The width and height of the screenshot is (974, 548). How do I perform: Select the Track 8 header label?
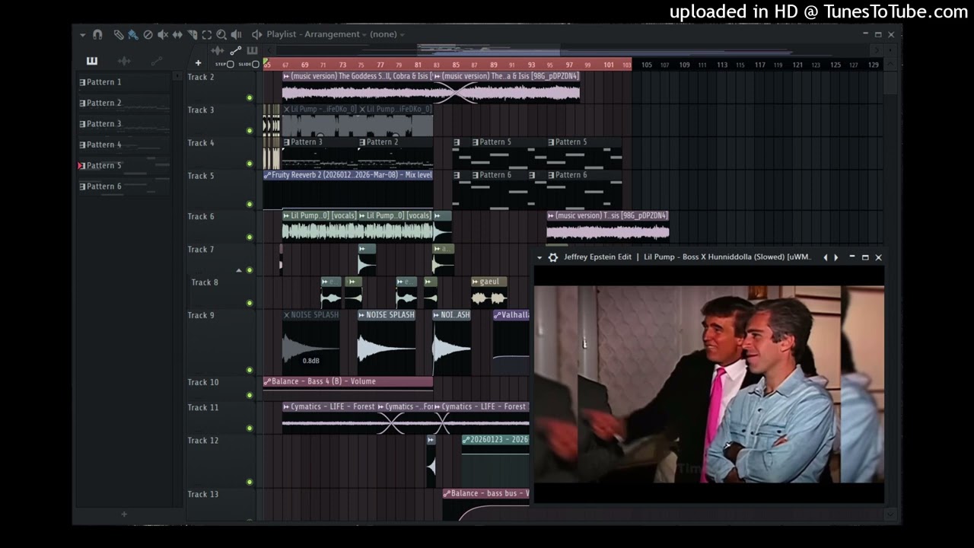pos(205,282)
